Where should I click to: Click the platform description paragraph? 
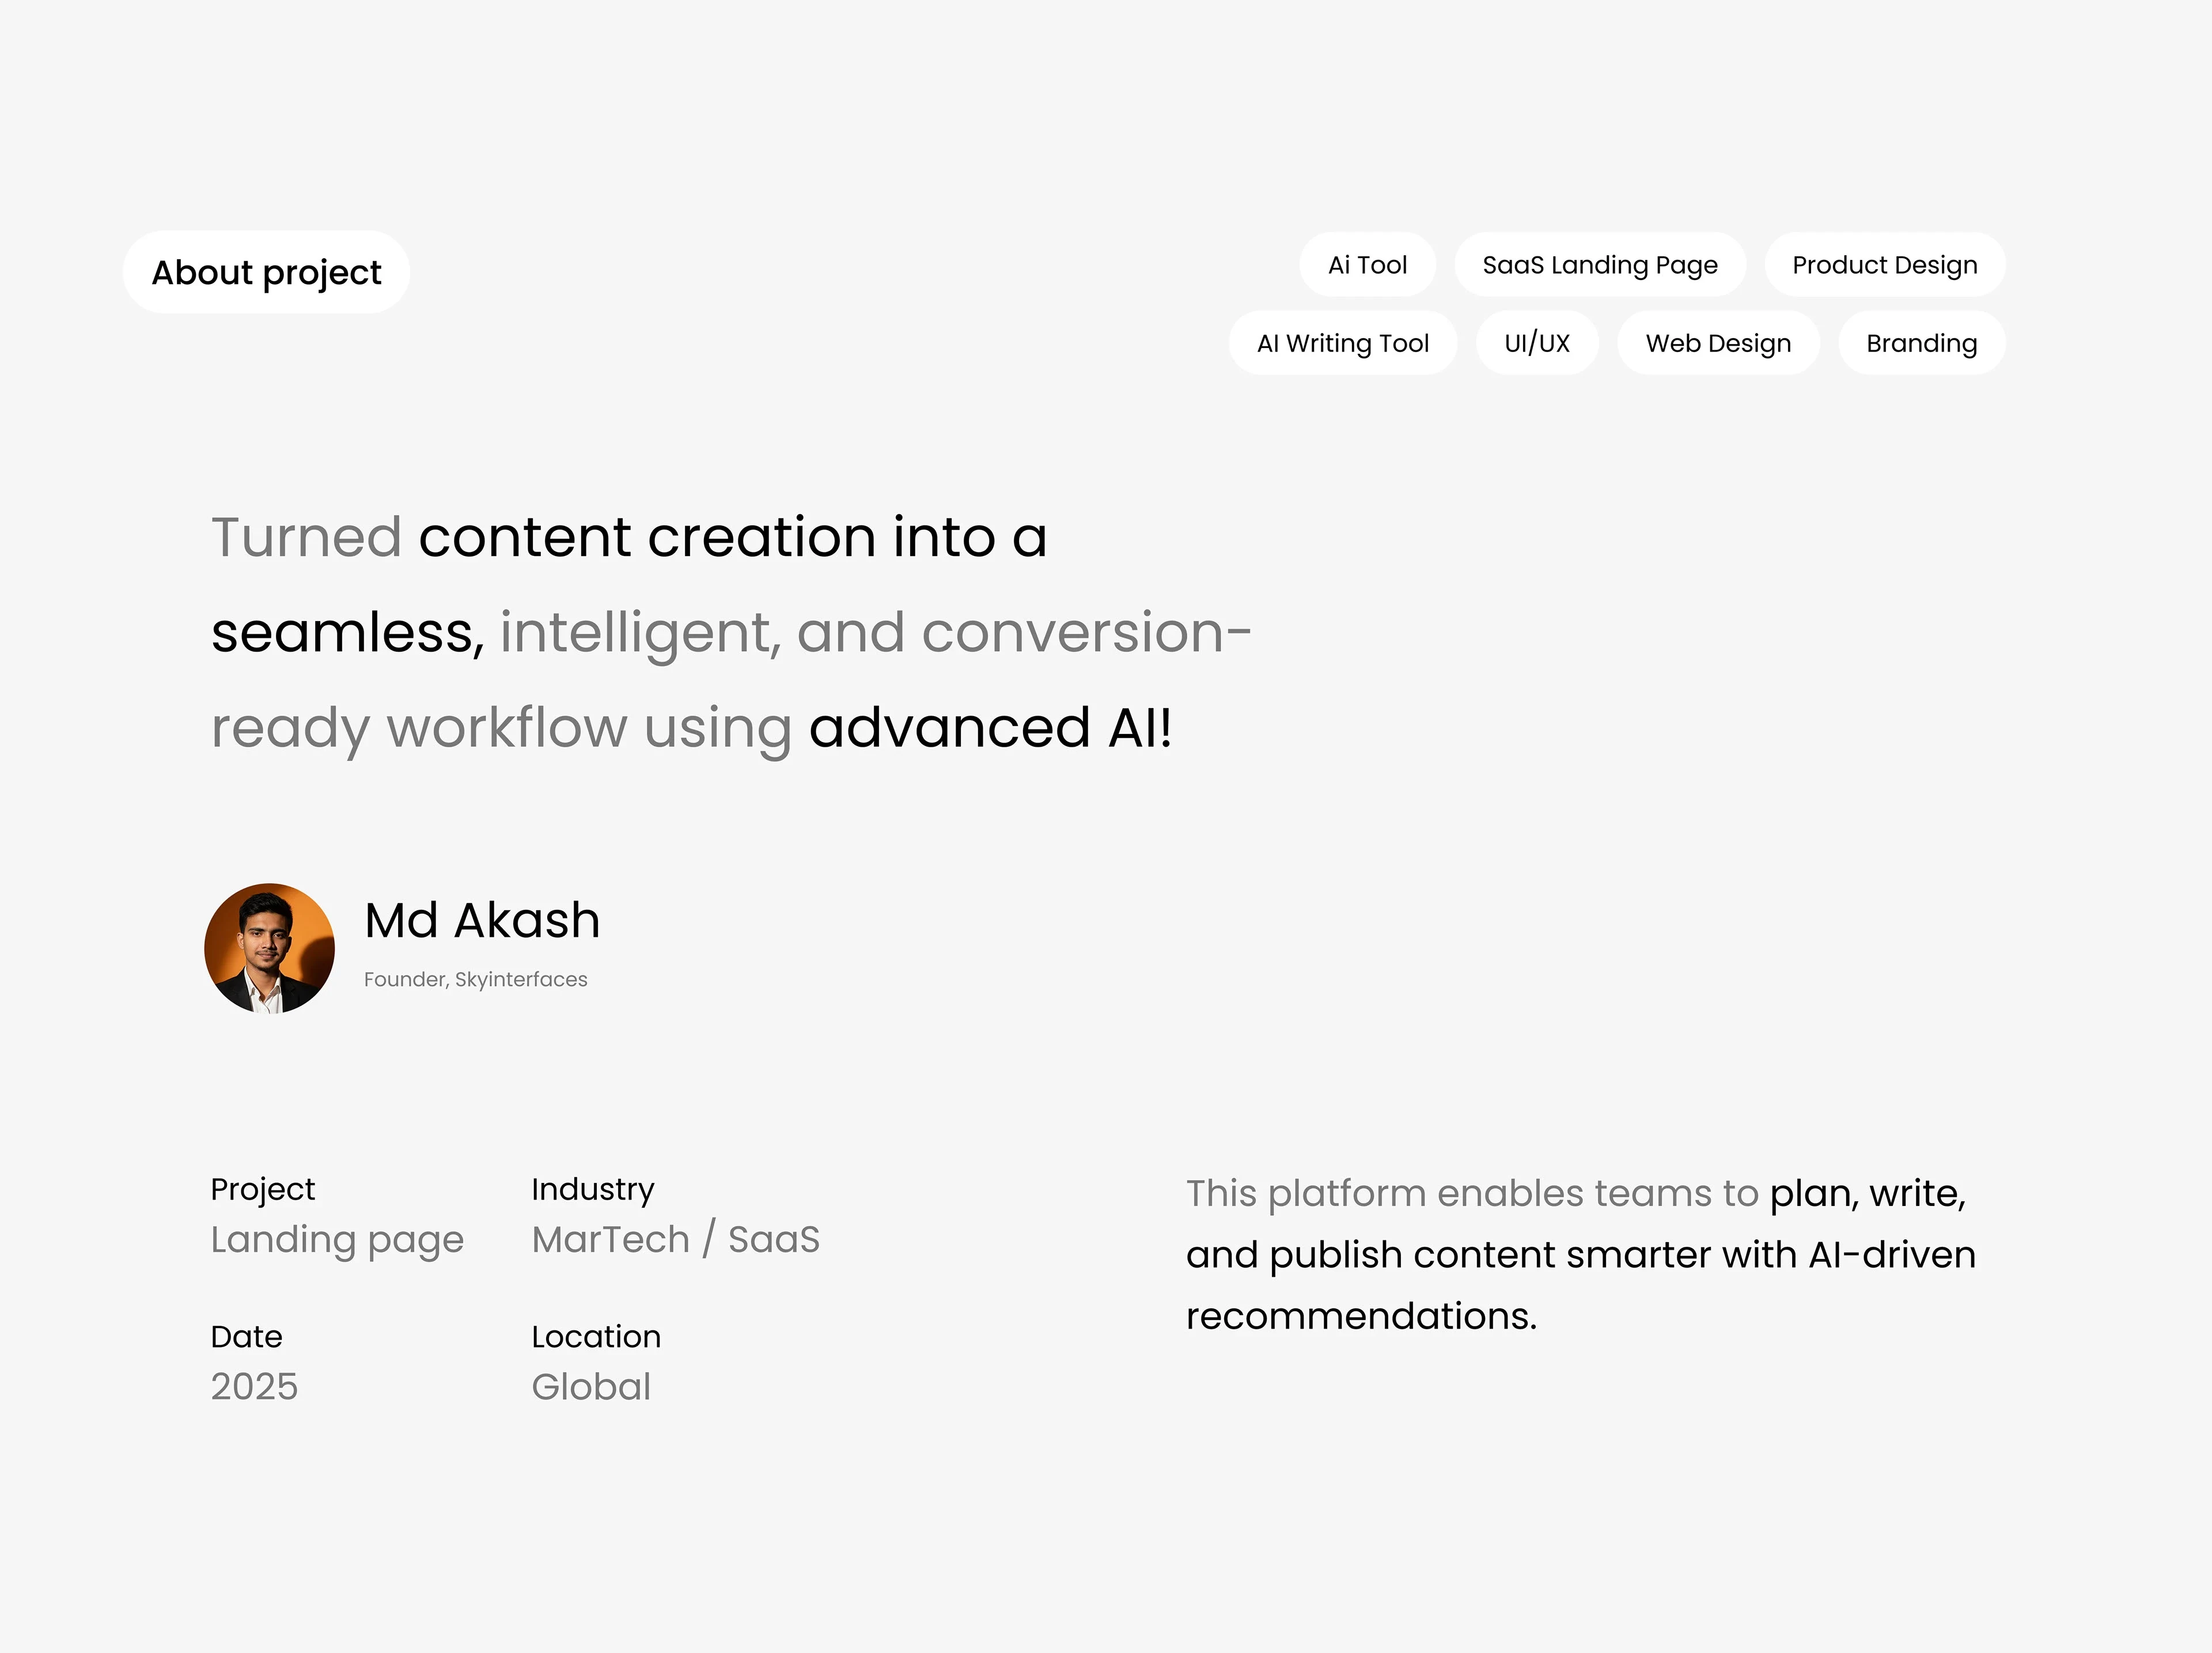1580,1254
